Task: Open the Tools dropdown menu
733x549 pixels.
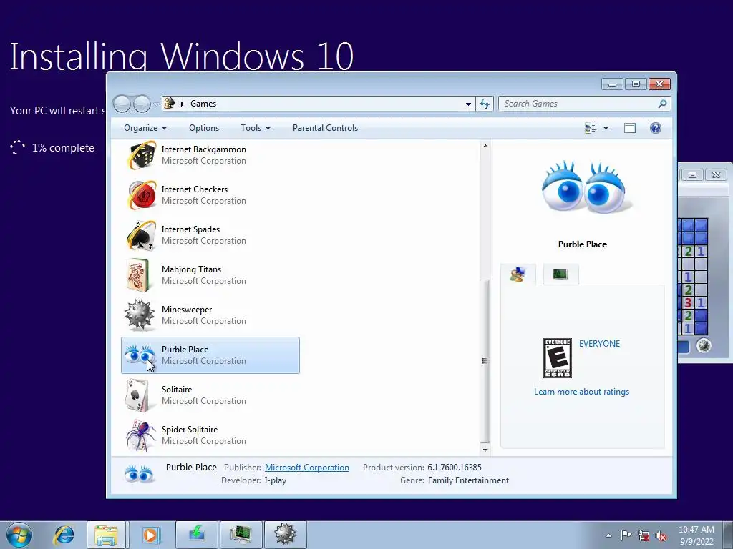Action: pyautogui.click(x=256, y=128)
